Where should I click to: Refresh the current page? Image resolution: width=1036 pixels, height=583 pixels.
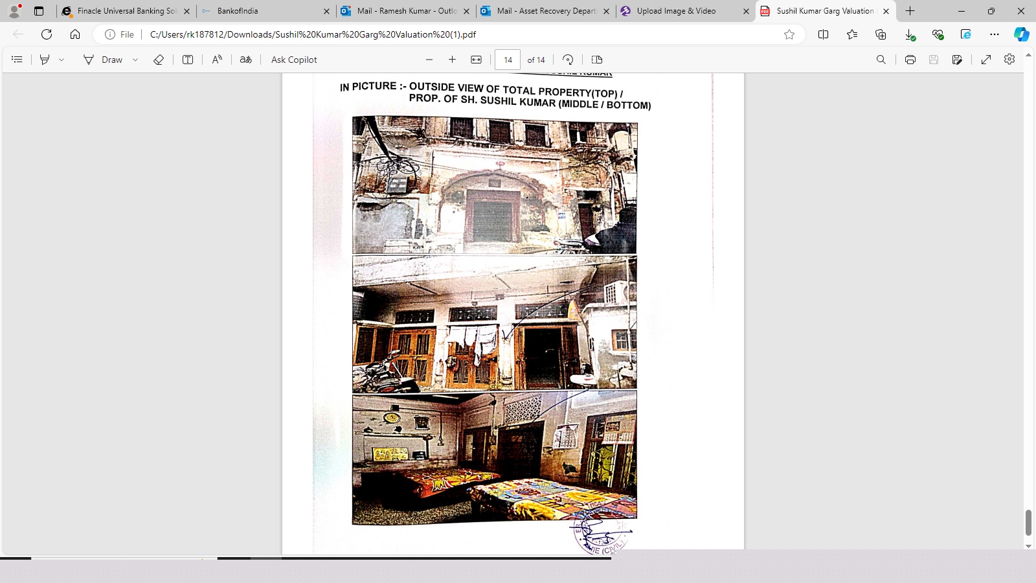(x=47, y=34)
